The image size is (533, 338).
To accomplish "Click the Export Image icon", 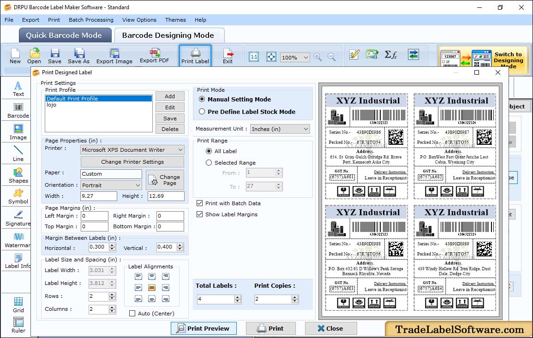I will [x=114, y=56].
